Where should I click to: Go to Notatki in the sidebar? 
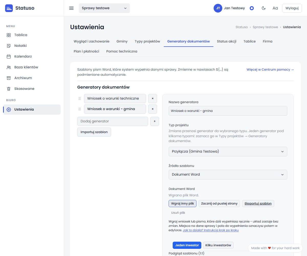point(32,46)
